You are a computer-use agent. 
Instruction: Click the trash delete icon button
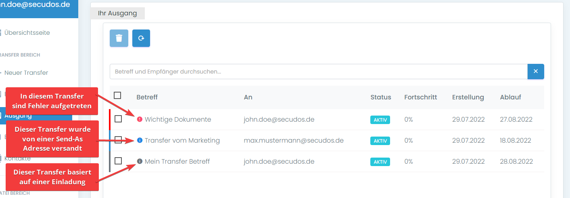point(119,38)
